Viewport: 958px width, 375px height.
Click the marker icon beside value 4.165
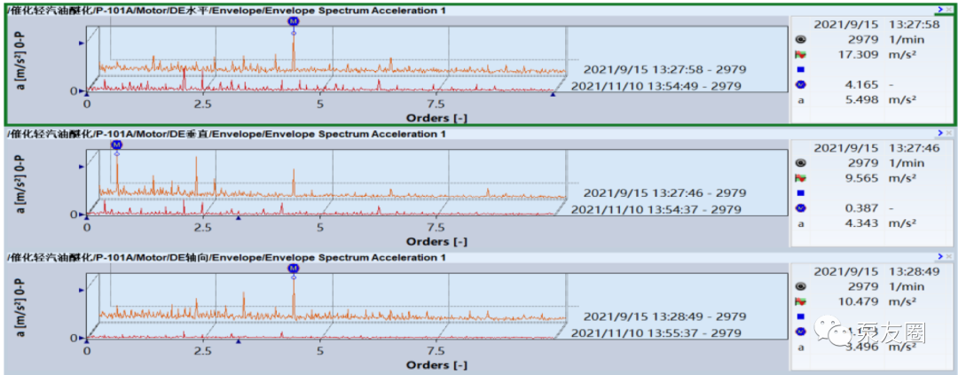[x=801, y=84]
